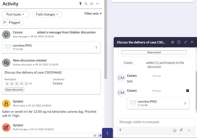
Task: Expand the Field changes dropdown
Action: 47,14
